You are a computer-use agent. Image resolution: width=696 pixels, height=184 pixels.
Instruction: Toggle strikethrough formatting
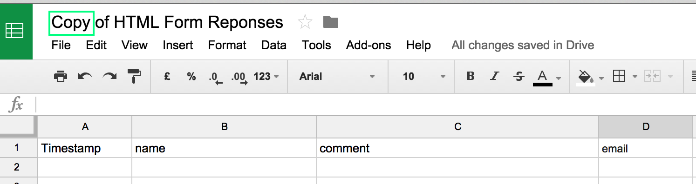(x=519, y=76)
